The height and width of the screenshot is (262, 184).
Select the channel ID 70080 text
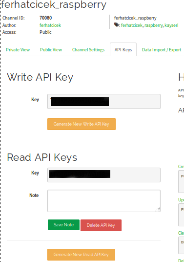[x=46, y=18]
